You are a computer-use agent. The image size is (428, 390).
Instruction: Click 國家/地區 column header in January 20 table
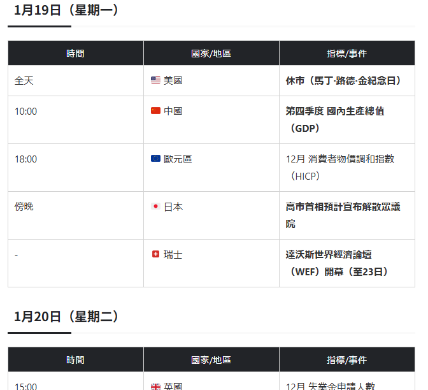click(211, 360)
